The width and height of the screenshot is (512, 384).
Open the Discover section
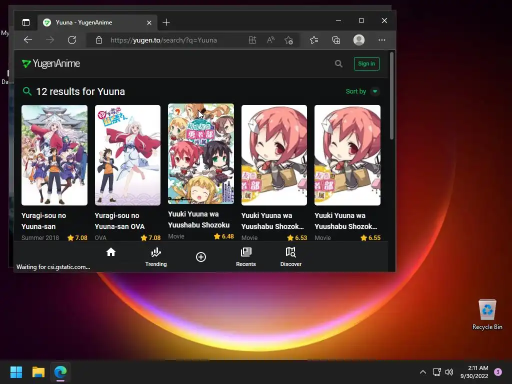(x=290, y=257)
